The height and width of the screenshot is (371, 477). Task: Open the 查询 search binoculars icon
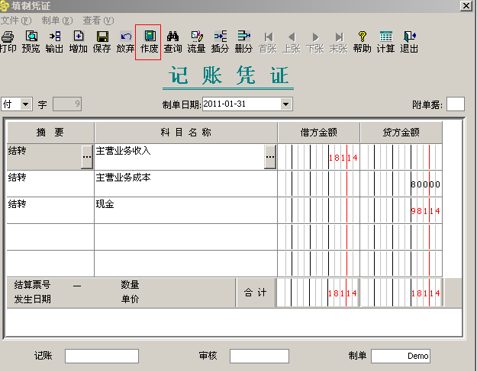172,42
